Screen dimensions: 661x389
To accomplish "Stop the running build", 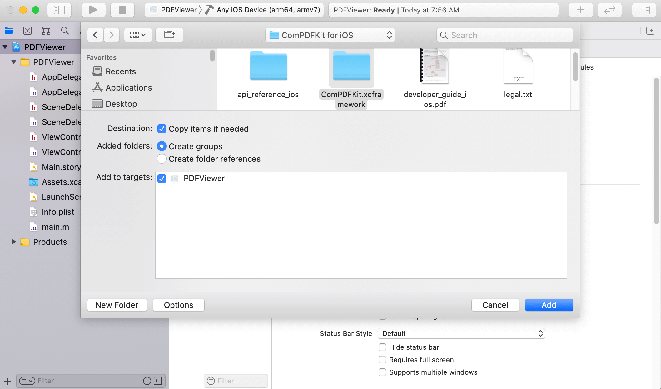I will pos(122,10).
